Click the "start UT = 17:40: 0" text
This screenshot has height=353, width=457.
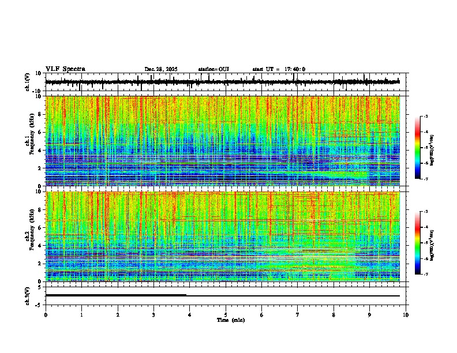279,69
